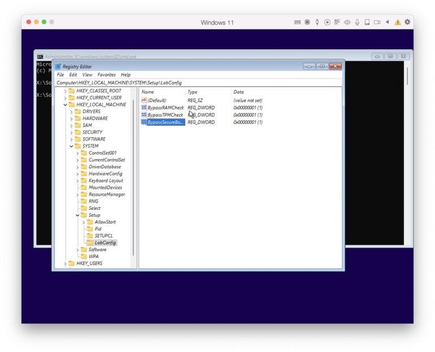Image resolution: width=435 pixels, height=352 pixels.
Task: Click the BypassRAMCheck DWORD value icon
Action: [144, 108]
